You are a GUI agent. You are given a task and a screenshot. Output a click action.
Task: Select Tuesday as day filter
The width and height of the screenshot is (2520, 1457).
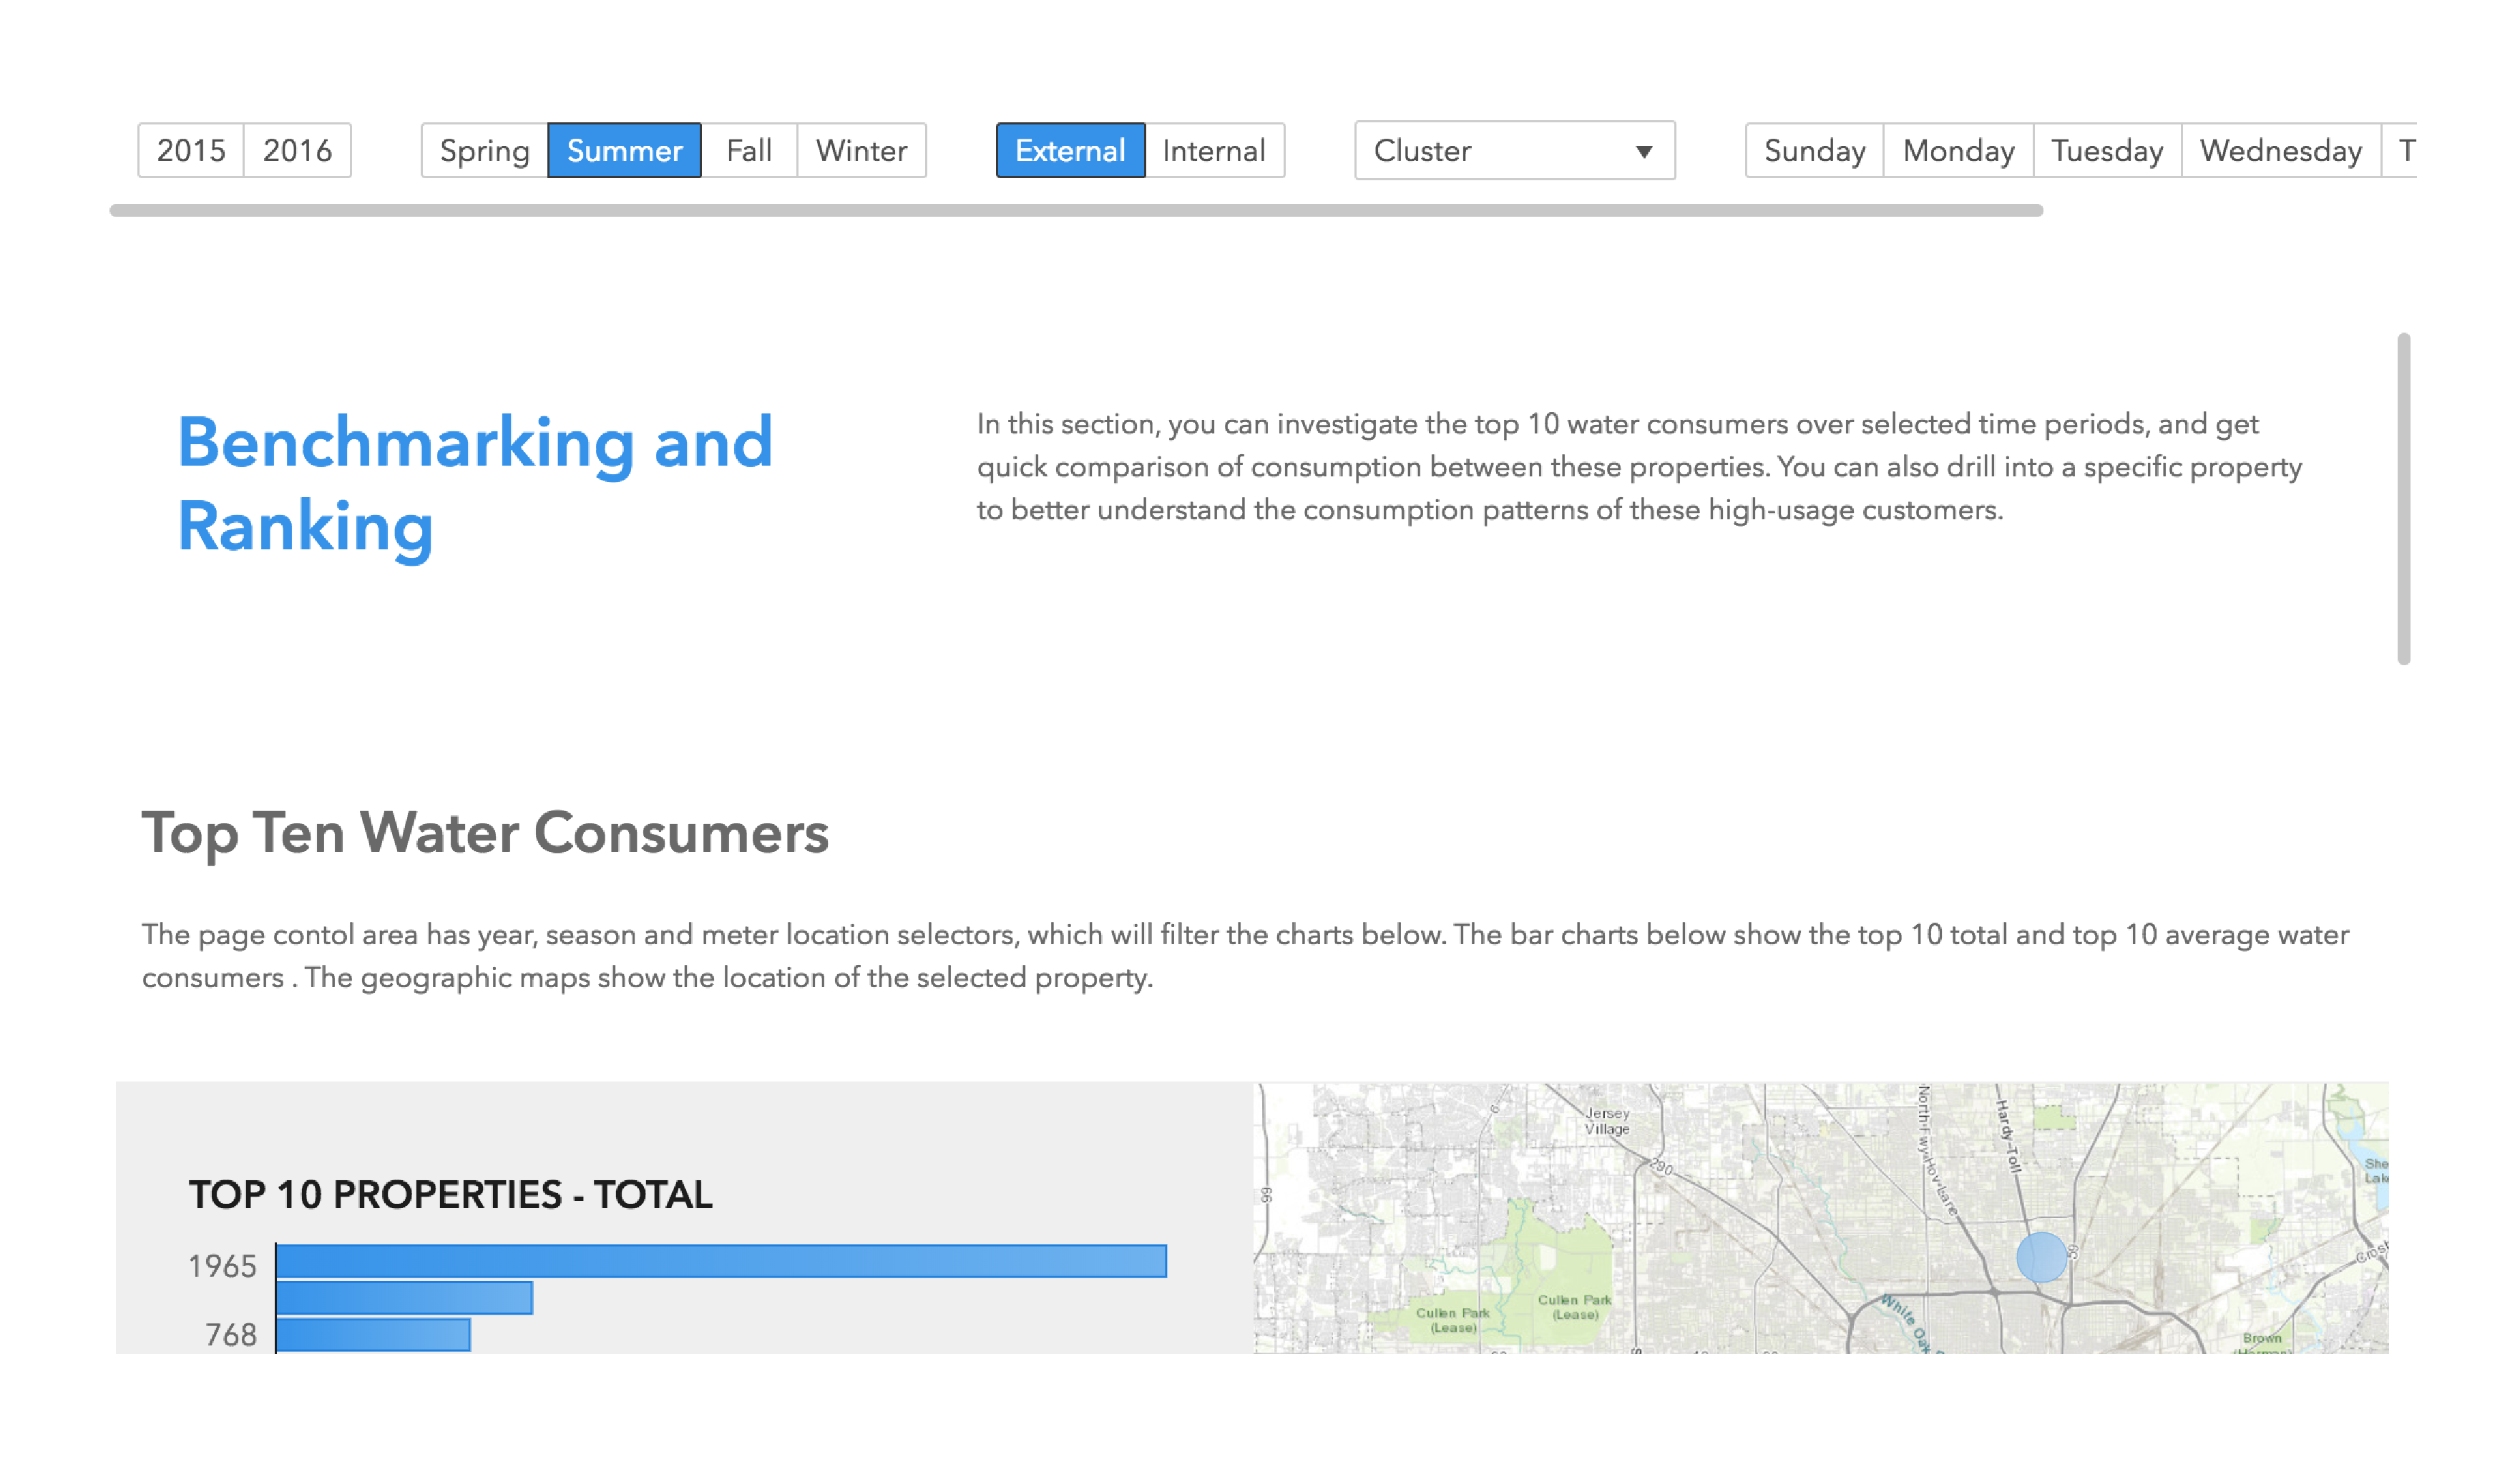coord(2106,151)
